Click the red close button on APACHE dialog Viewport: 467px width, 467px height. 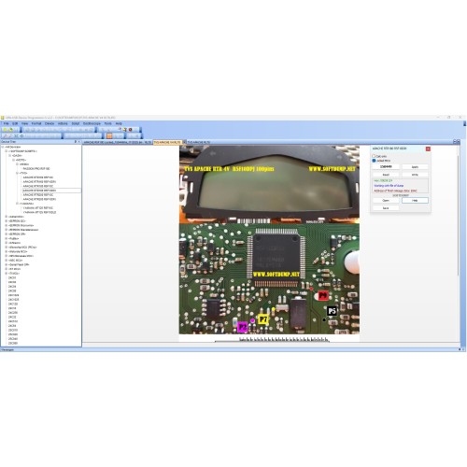(428, 149)
